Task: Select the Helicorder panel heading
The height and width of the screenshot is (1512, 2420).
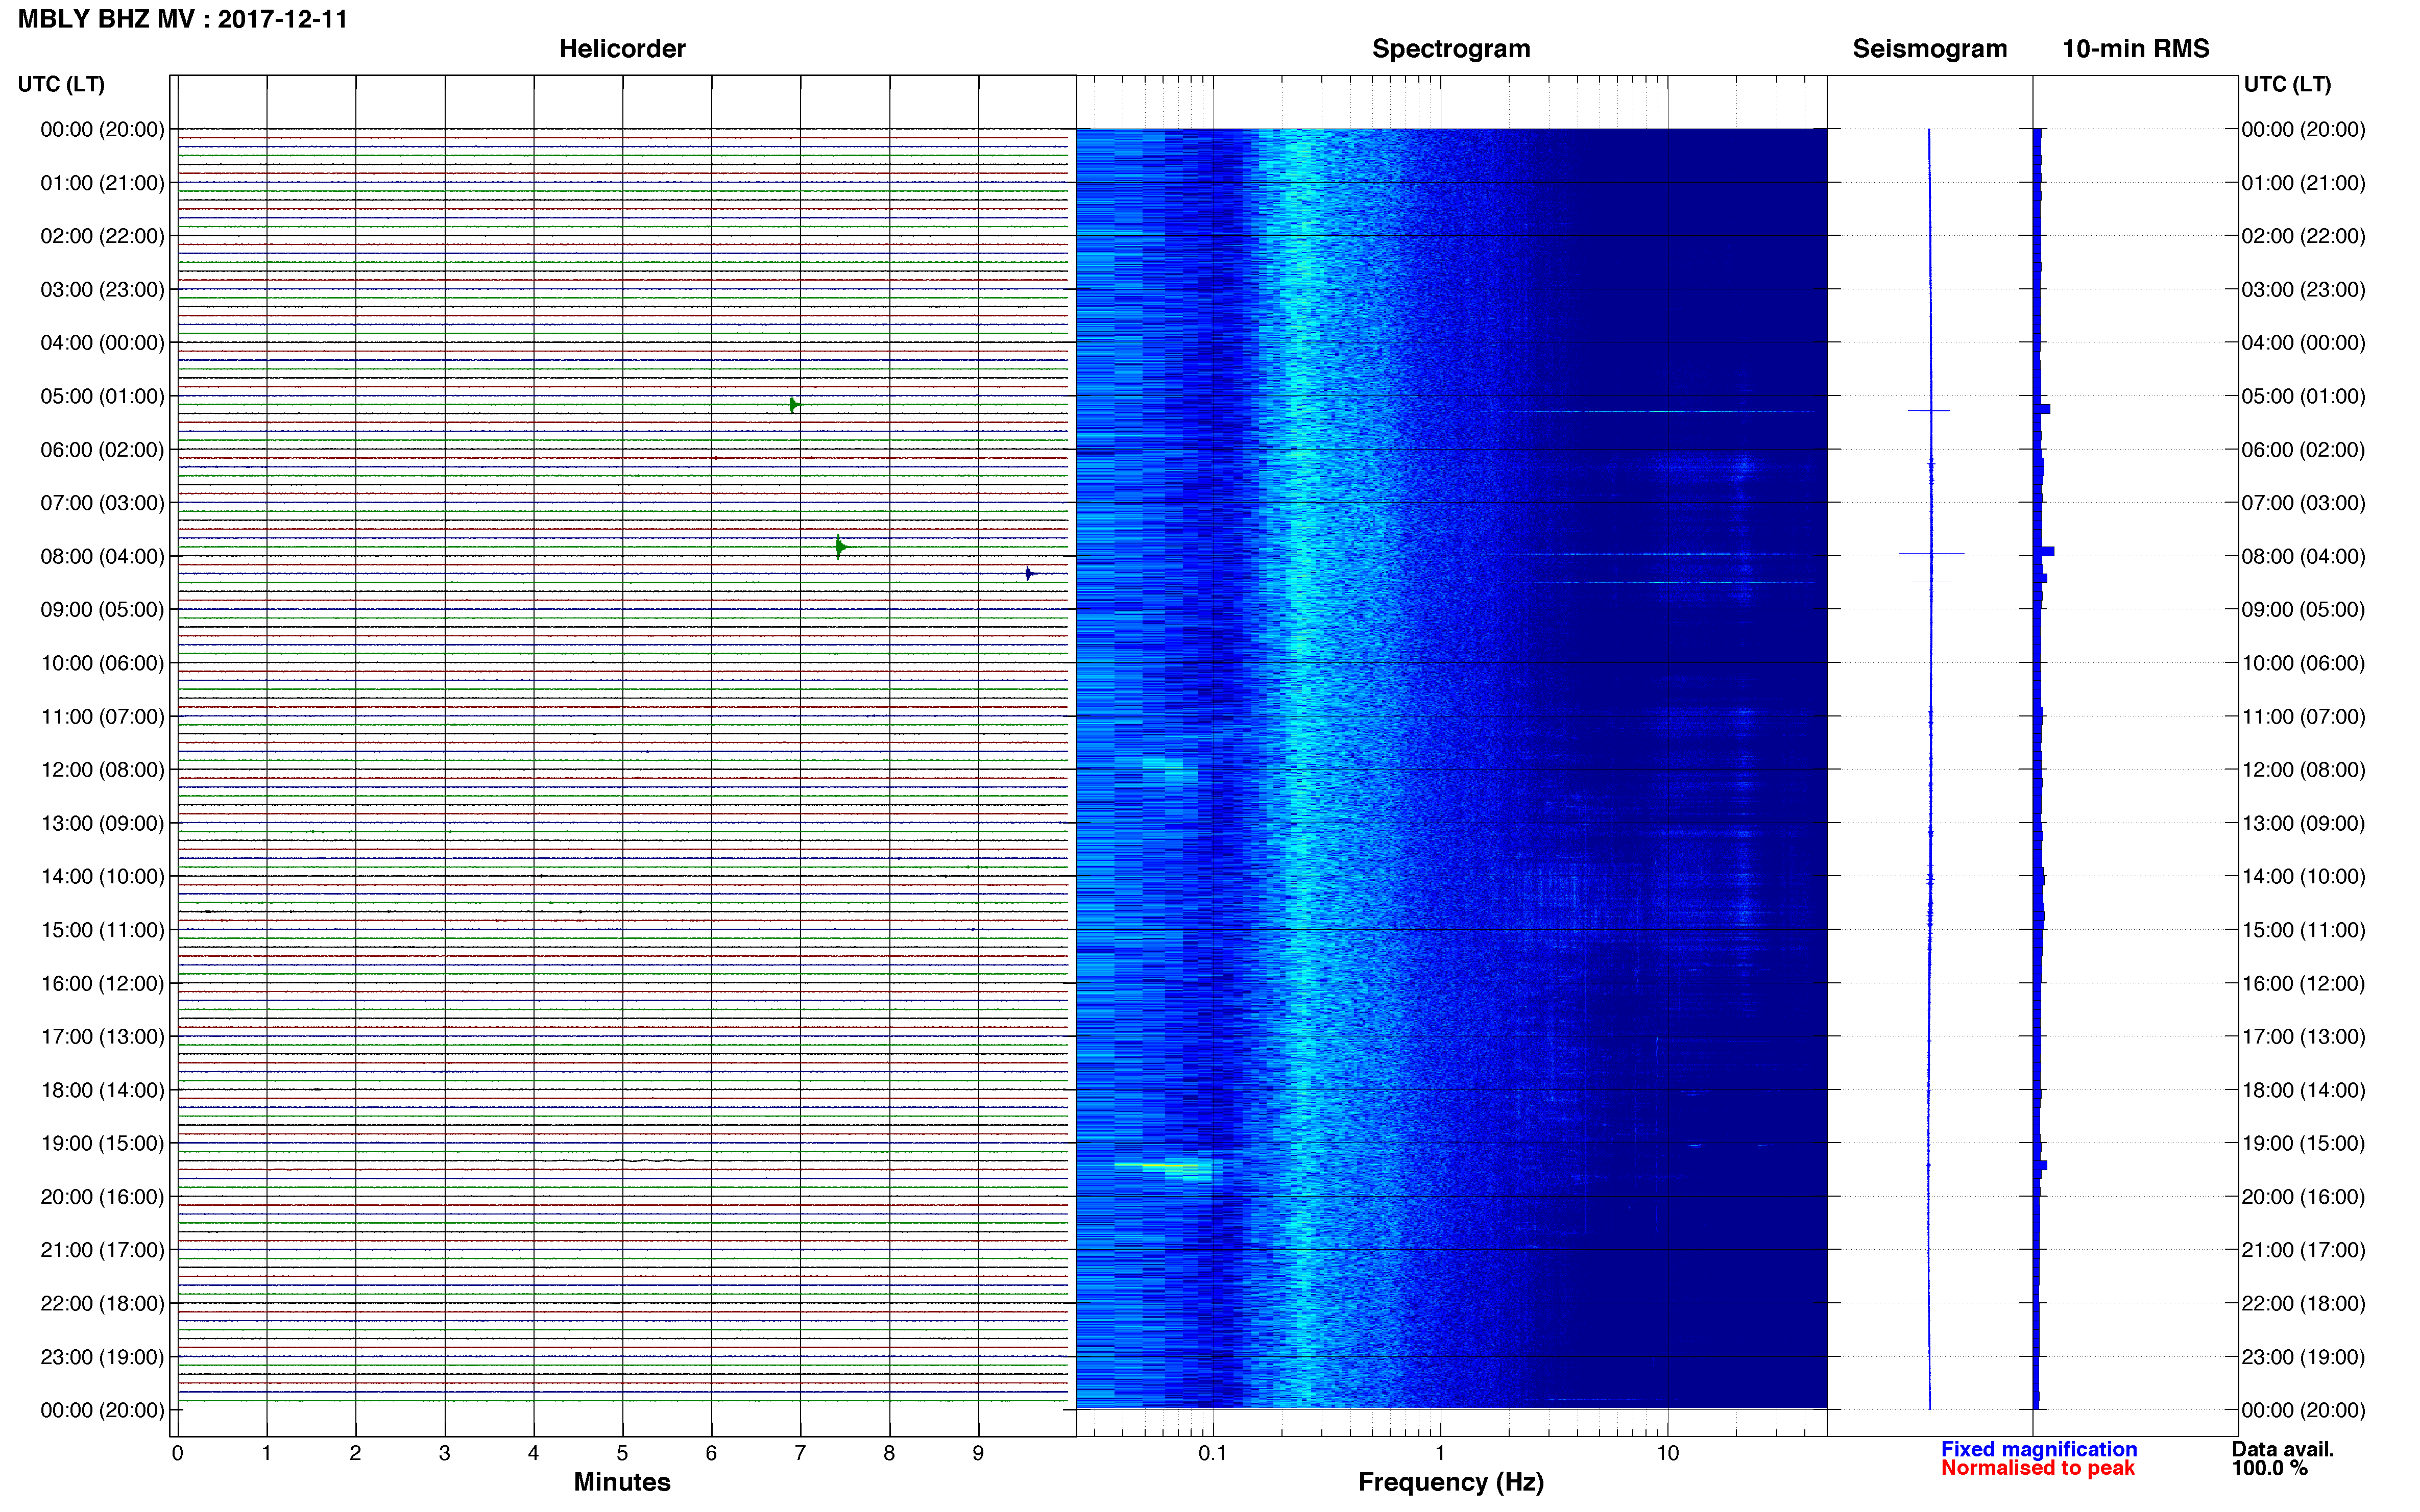Action: [x=622, y=49]
